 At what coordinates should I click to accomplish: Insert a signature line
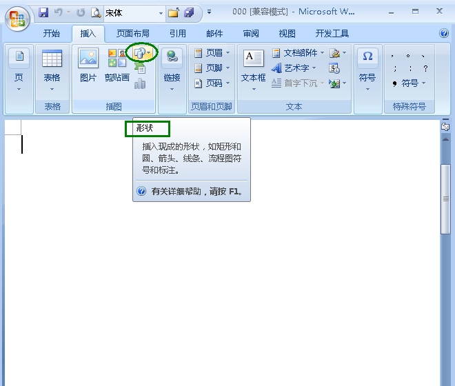335,53
